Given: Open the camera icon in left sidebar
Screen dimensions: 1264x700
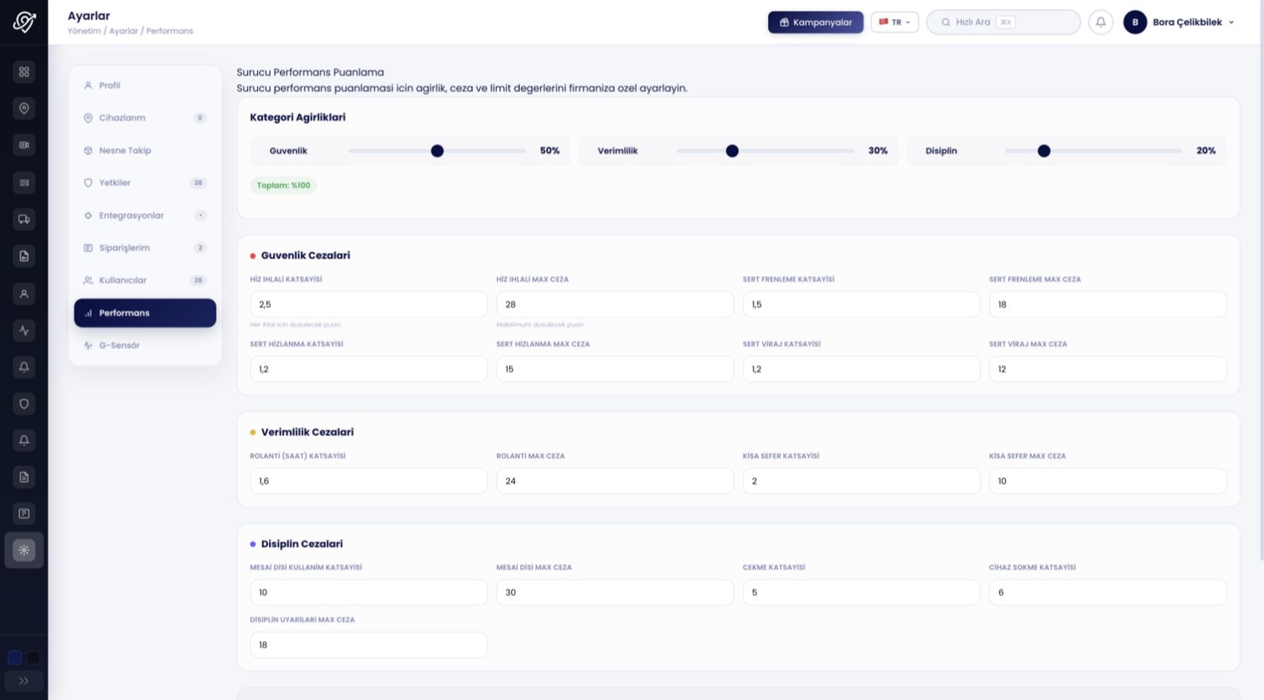Looking at the screenshot, I should pos(24,145).
